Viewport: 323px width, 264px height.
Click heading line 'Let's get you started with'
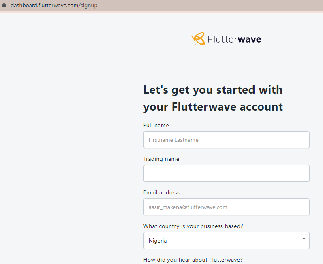click(x=213, y=89)
